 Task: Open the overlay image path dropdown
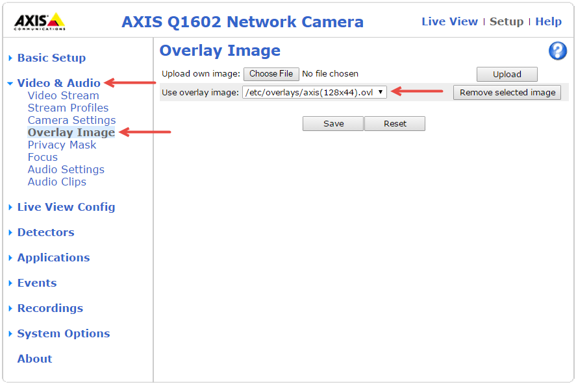[x=314, y=92]
